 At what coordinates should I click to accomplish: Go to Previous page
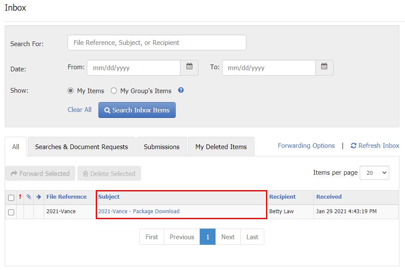click(x=182, y=237)
